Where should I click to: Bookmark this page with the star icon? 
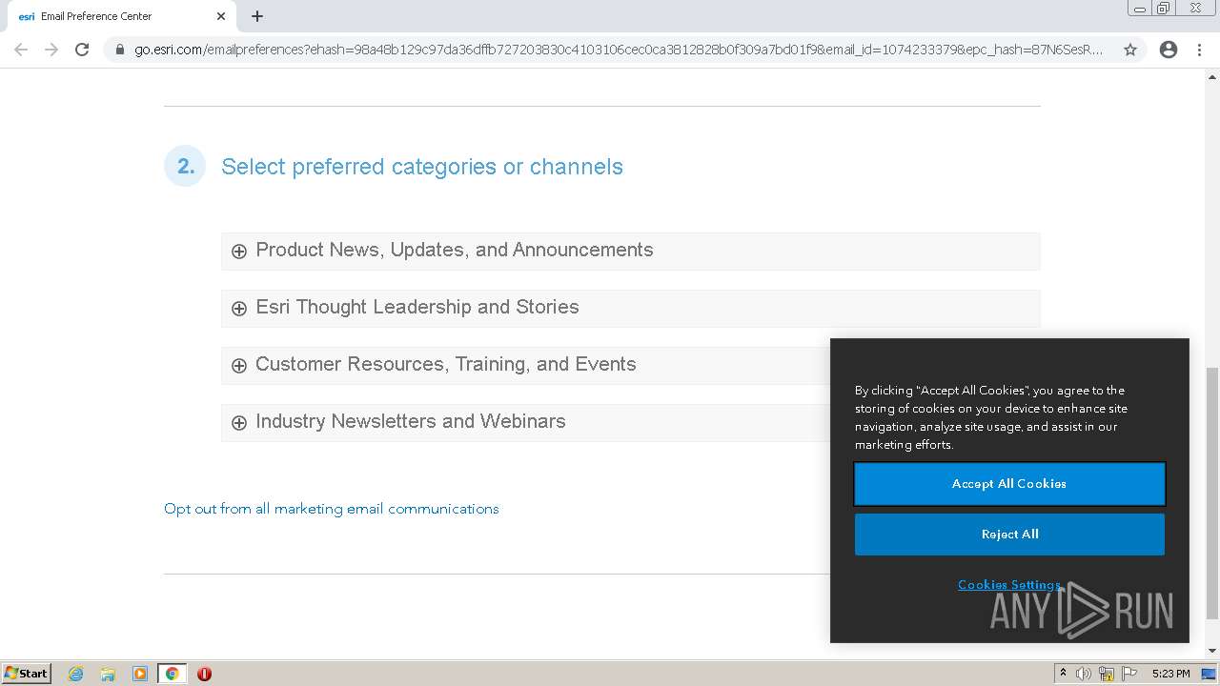[1130, 50]
